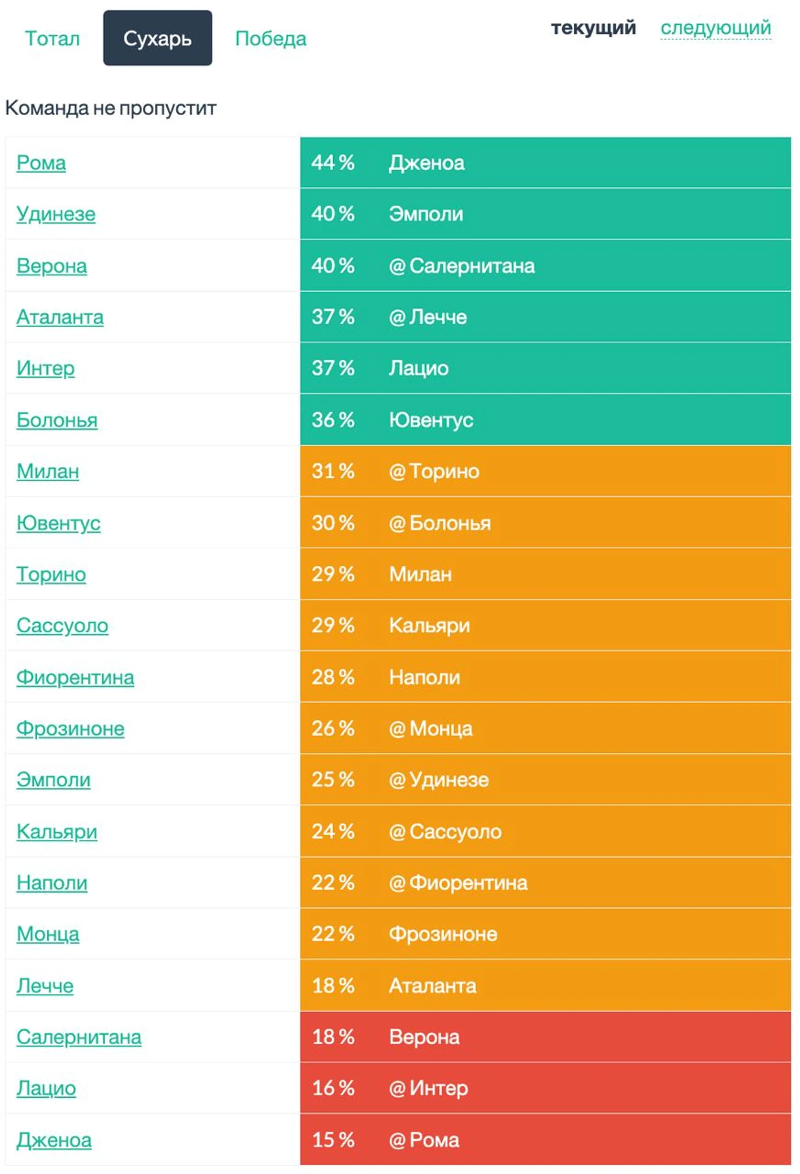This screenshot has width=800, height=1174.
Task: Switch to следующий round
Action: coord(715,27)
